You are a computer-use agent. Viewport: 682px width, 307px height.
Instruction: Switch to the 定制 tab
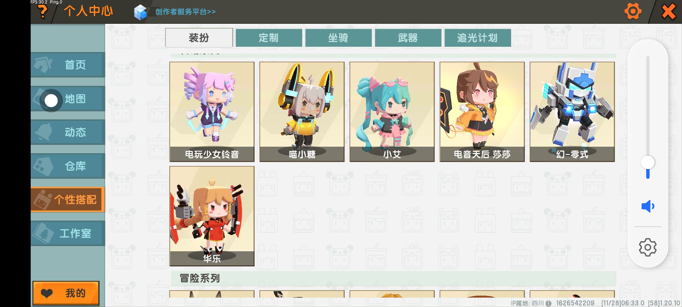[269, 38]
